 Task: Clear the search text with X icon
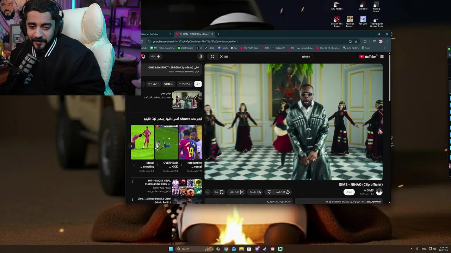click(221, 57)
